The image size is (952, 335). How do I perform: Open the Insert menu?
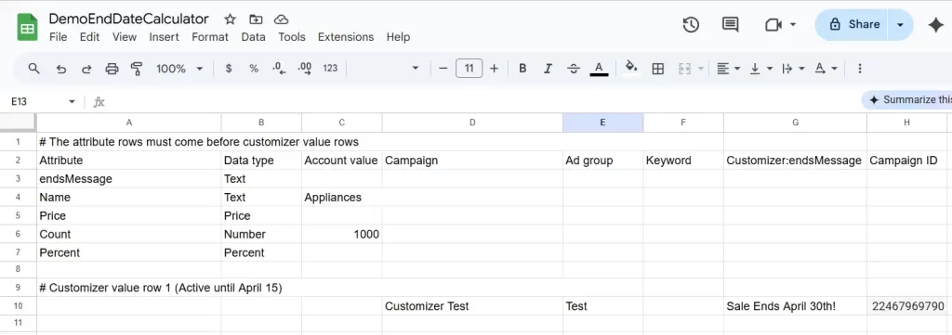point(164,37)
